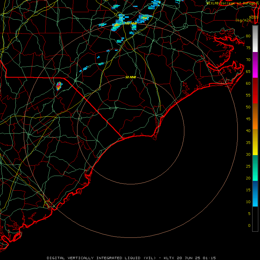
Task: Click the legend value 60
Action: pyautogui.click(x=248, y=83)
